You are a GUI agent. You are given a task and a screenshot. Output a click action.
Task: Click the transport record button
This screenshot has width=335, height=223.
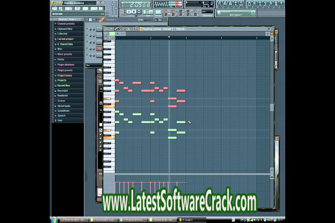point(139,12)
